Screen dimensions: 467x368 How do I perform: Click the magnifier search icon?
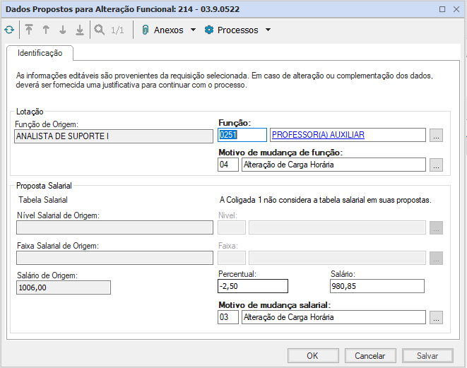click(100, 30)
